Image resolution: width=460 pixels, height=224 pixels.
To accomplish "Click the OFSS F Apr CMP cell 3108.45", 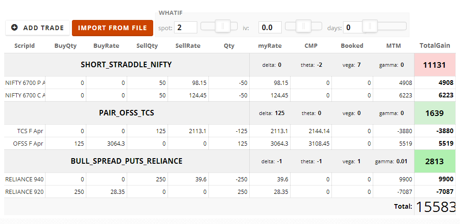I will tap(311, 143).
